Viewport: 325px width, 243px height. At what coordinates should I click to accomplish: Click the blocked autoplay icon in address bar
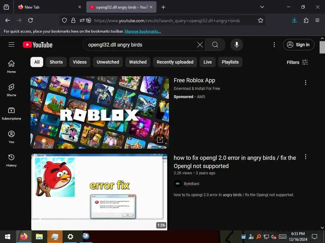tap(89, 21)
